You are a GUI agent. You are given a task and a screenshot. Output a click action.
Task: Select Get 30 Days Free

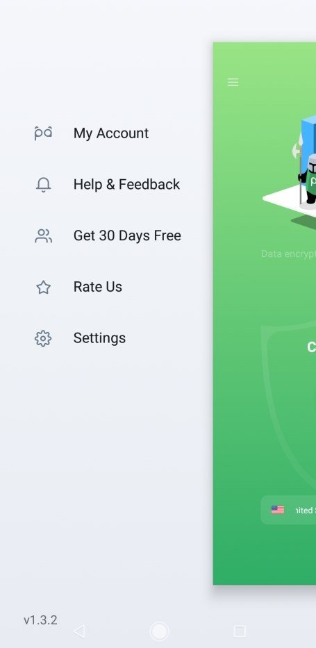click(x=127, y=235)
